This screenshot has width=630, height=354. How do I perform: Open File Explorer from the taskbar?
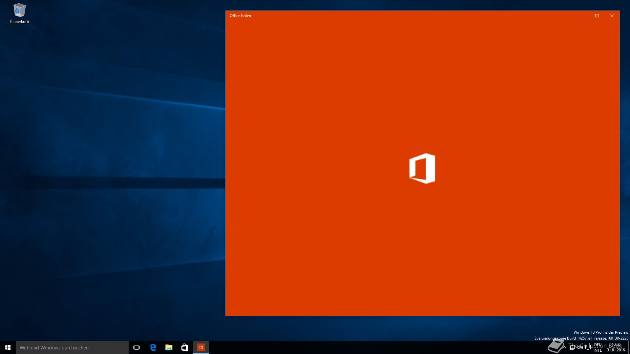[169, 347]
